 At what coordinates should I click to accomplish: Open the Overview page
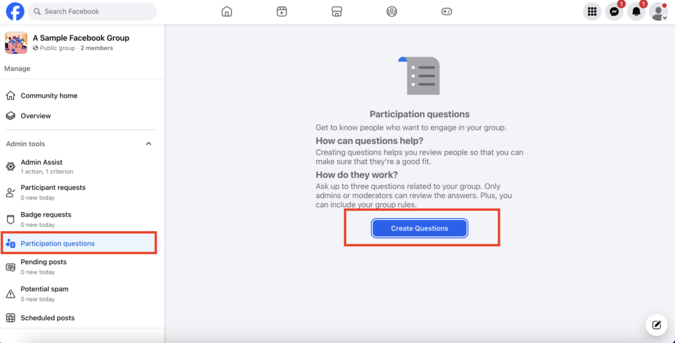click(36, 116)
